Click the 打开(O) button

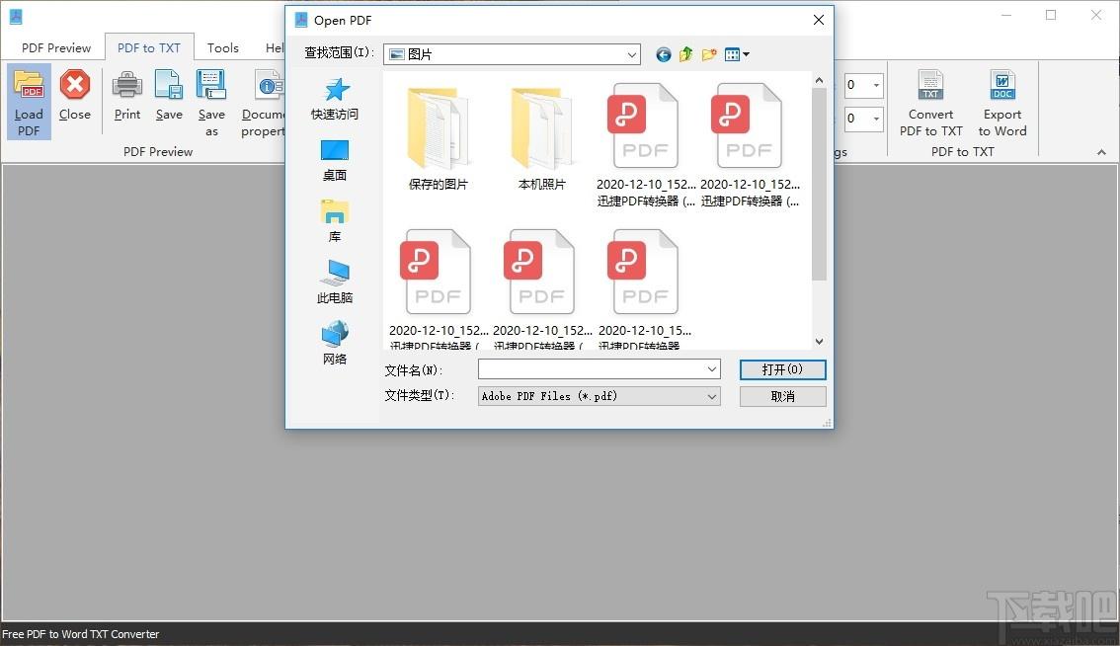(x=782, y=369)
